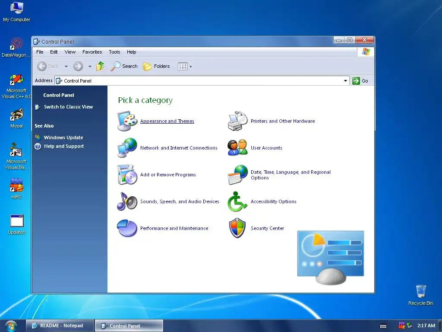Select the mIRC desktop icon
The width and height of the screenshot is (442, 332).
(16, 188)
